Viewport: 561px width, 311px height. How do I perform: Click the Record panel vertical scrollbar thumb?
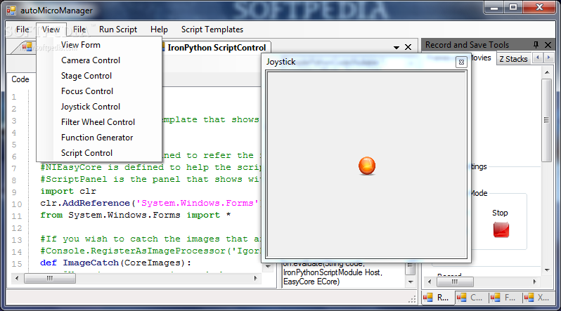(x=546, y=121)
